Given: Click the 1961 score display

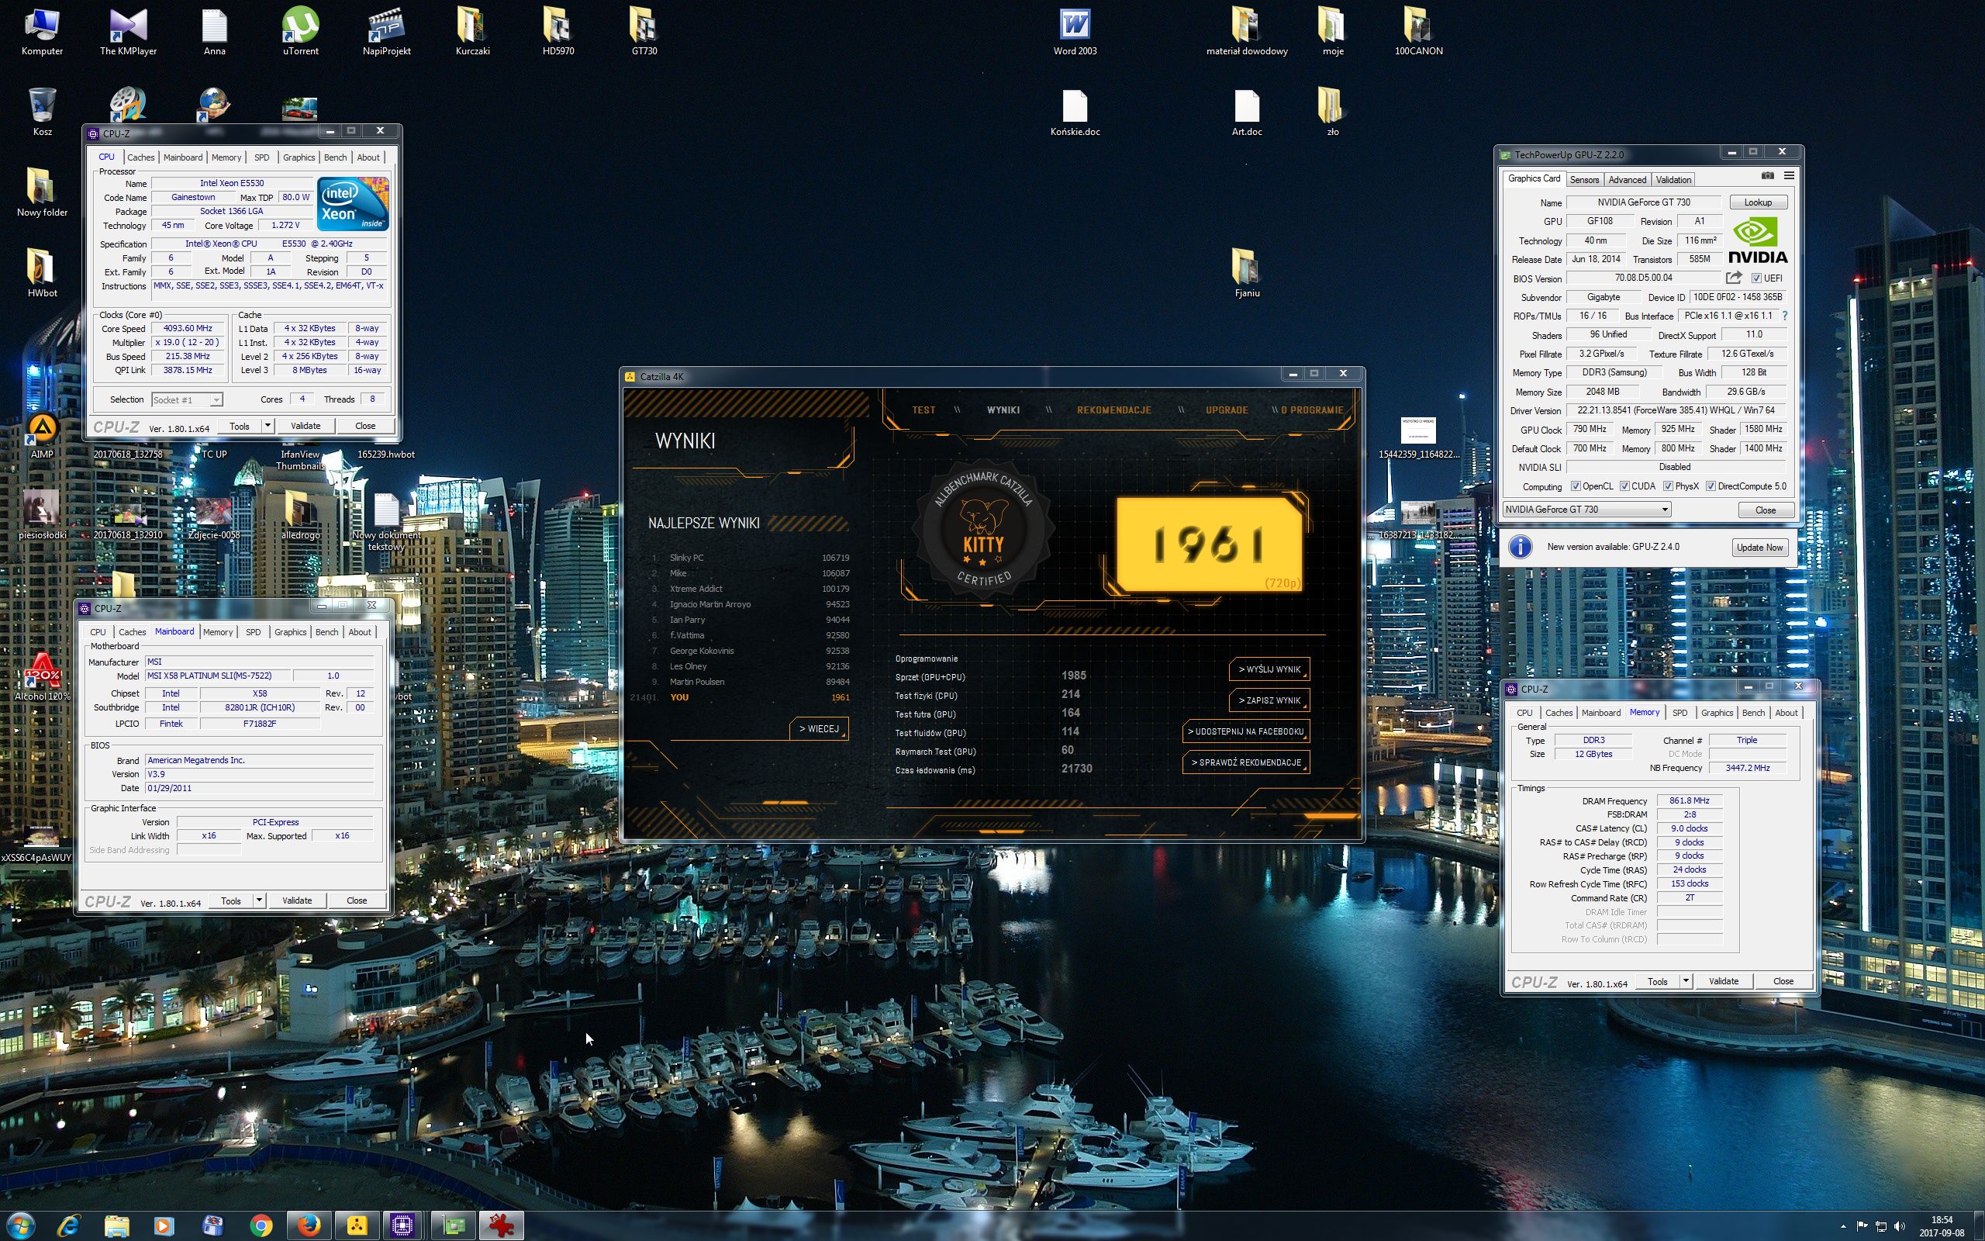Looking at the screenshot, I should coord(1208,544).
